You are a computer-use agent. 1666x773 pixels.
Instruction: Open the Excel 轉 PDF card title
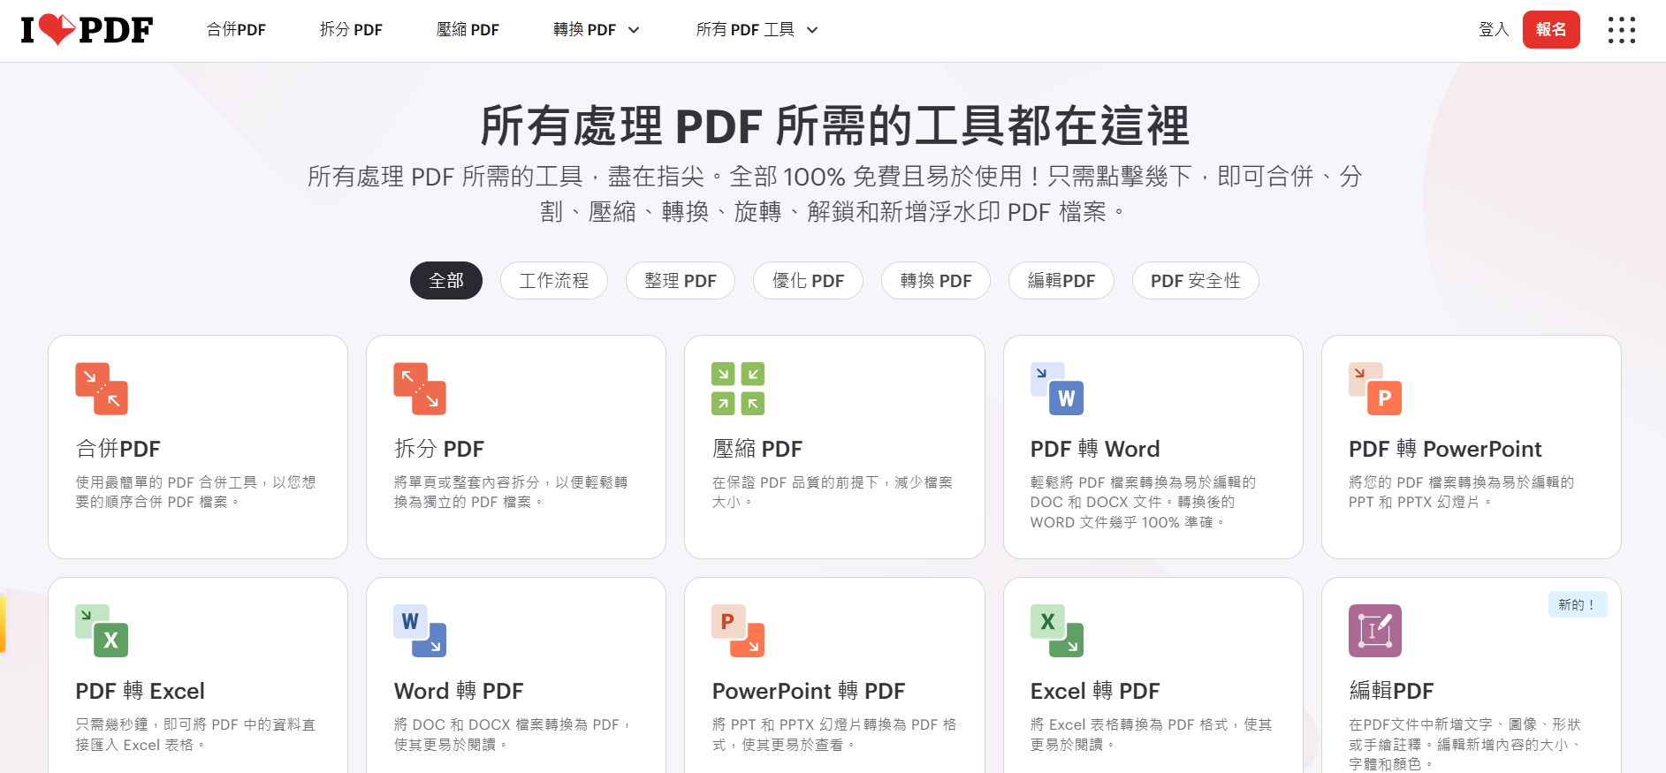[1095, 691]
